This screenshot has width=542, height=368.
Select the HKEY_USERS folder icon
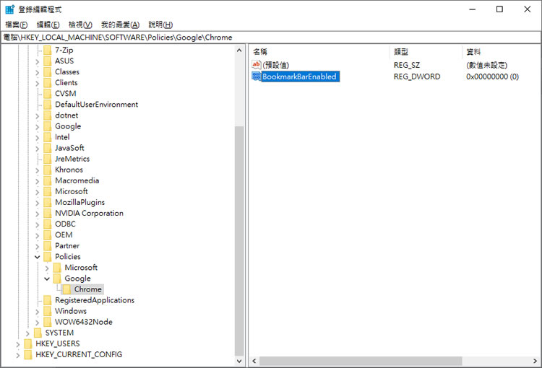tap(28, 344)
